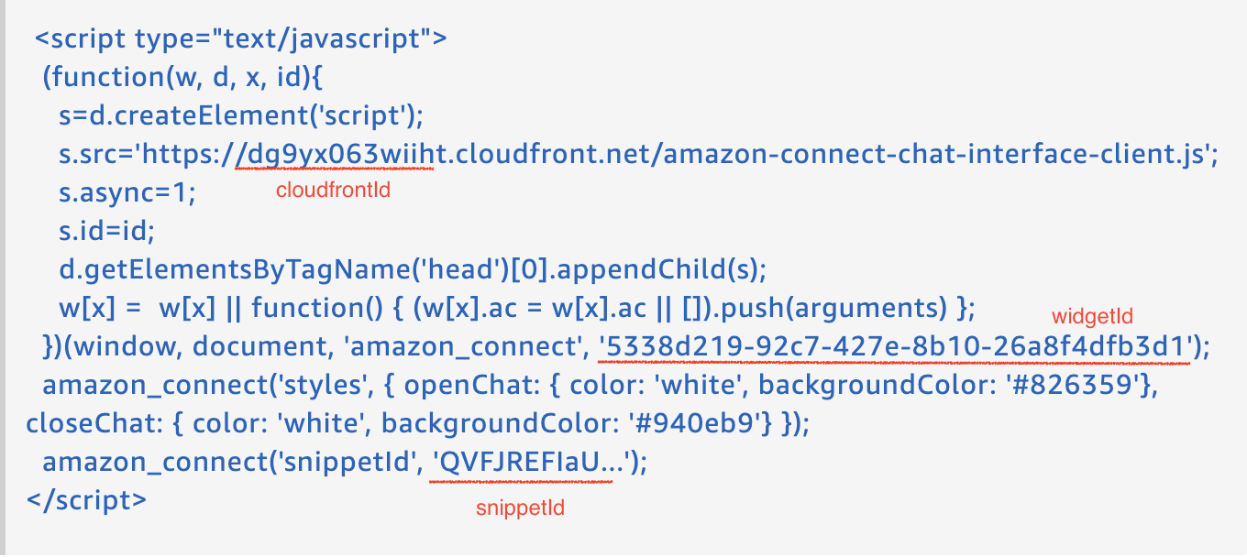1247x557 pixels.
Task: Click the 5338d219-92c7-427e widget ID string
Action: pyautogui.click(x=895, y=347)
